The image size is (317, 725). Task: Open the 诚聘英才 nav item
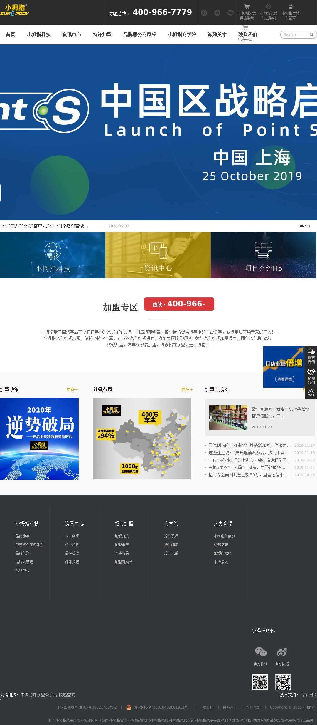click(x=217, y=35)
